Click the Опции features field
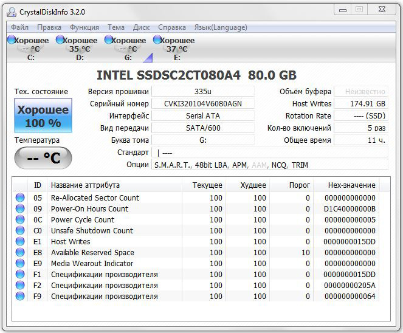The height and width of the screenshot is (333, 403). pos(270,165)
